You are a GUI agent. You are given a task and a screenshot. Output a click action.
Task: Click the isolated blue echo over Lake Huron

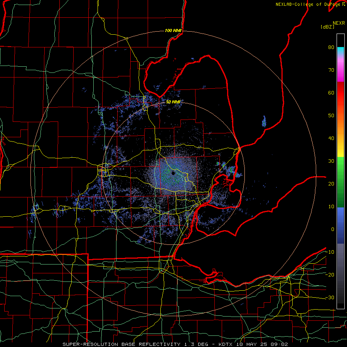pyautogui.click(x=264, y=121)
